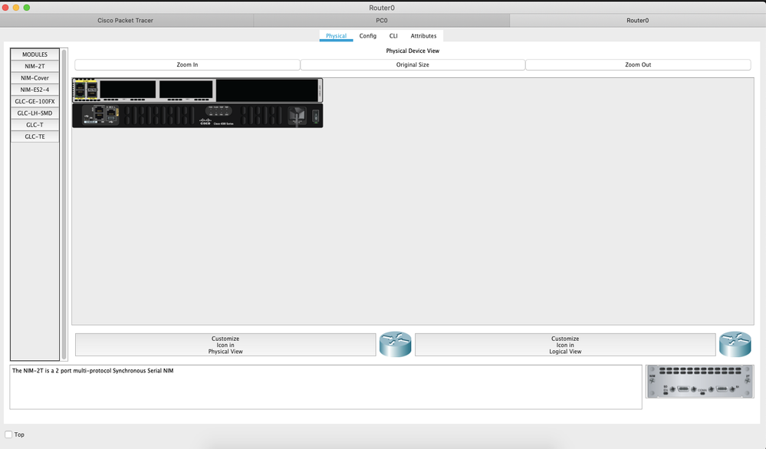The image size is (766, 449).
Task: Open the CLI tab
Action: click(x=393, y=35)
